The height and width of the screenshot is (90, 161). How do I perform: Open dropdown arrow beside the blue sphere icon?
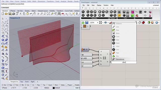pos(159,22)
